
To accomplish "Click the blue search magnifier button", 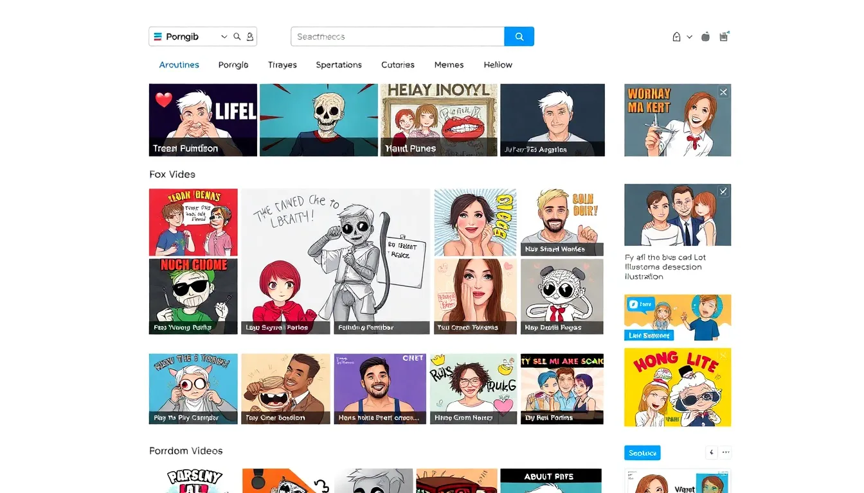I will (x=519, y=37).
